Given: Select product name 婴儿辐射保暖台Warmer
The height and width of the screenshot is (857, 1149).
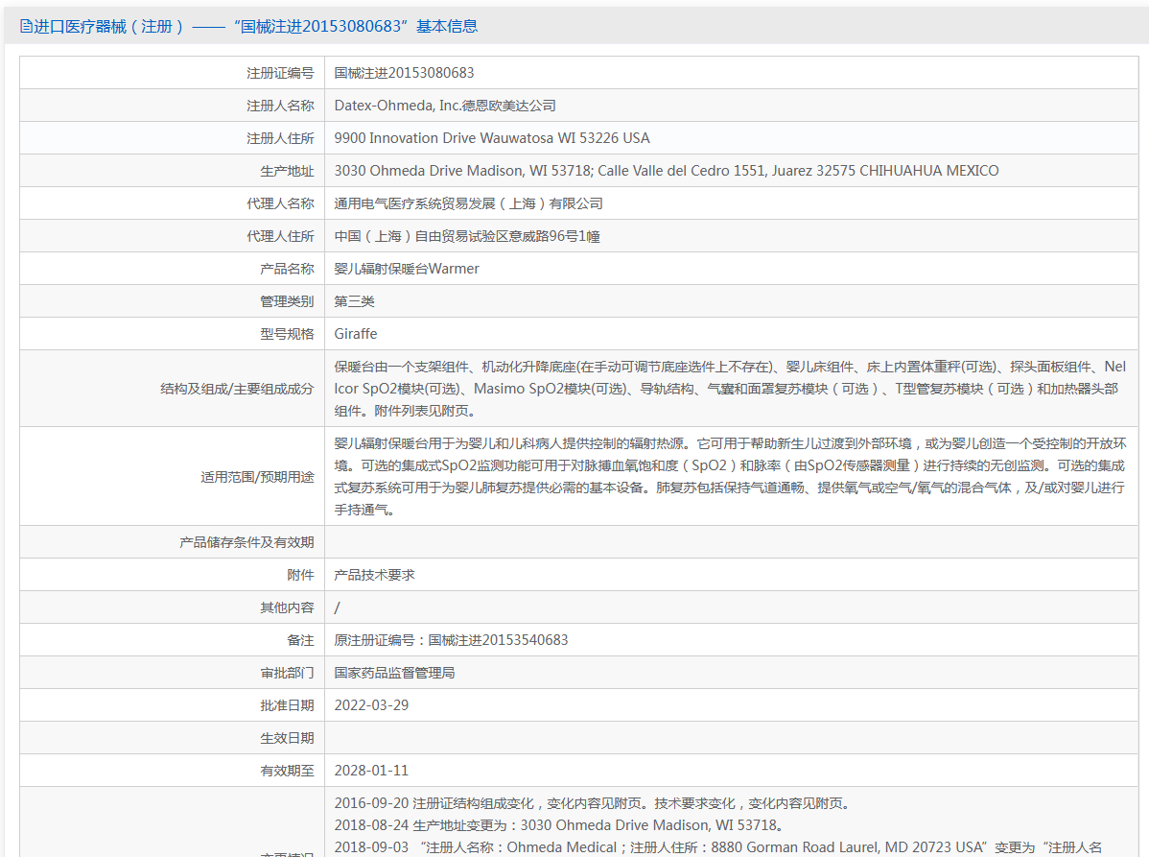Looking at the screenshot, I should [x=407, y=269].
